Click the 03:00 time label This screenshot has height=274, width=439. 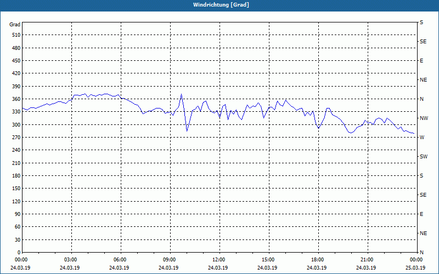tap(71, 260)
